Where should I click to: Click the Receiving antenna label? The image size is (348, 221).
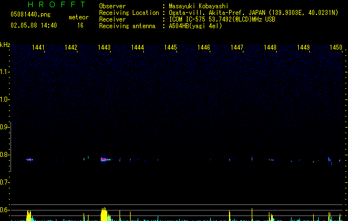[x=127, y=26]
